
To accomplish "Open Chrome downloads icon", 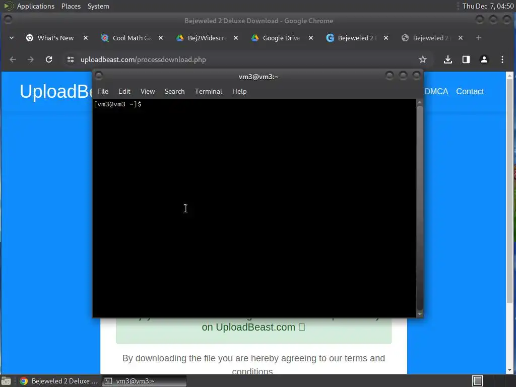I will point(447,59).
